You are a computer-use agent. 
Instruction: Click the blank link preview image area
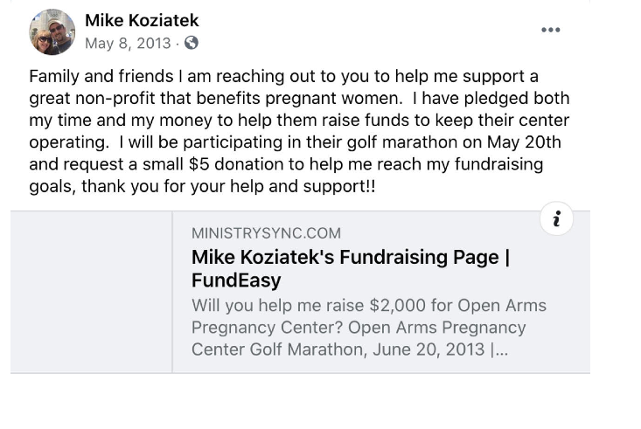click(x=91, y=292)
